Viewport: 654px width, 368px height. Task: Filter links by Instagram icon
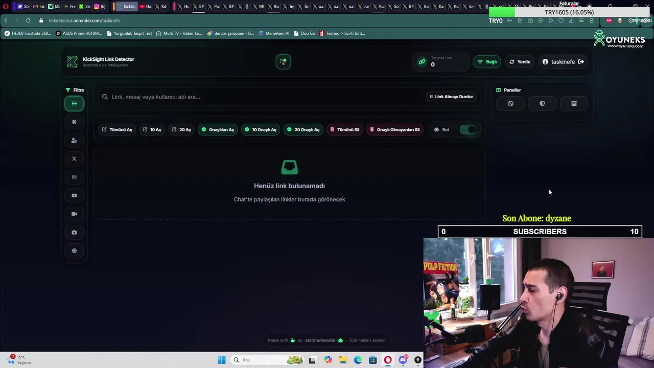click(x=74, y=177)
